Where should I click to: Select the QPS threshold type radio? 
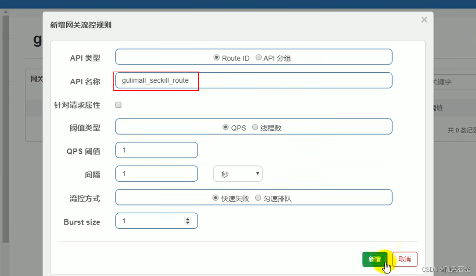click(x=225, y=127)
